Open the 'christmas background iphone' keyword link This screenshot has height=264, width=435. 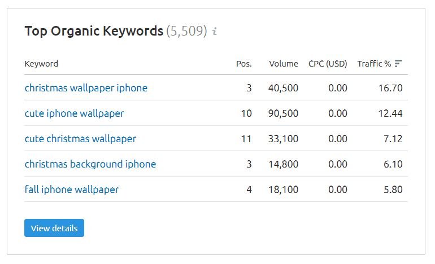[90, 164]
